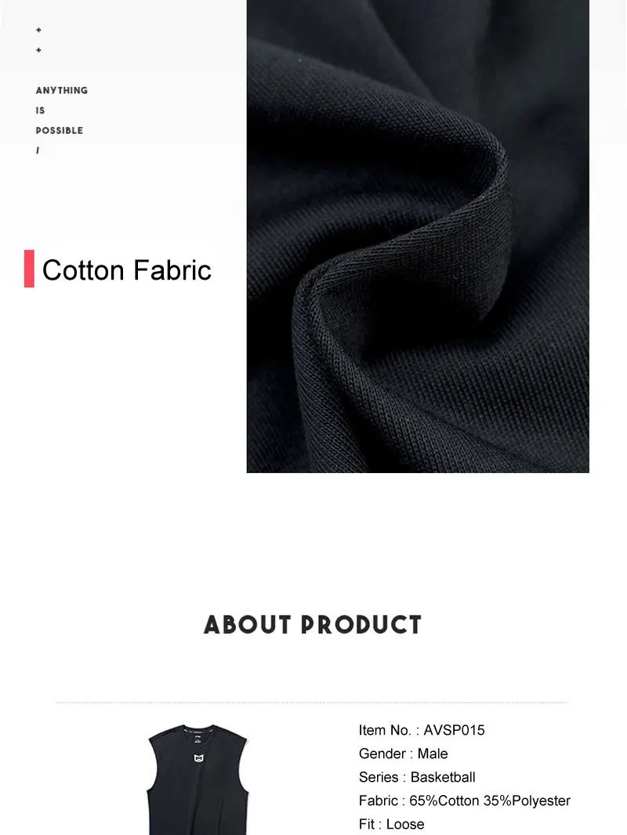Click the Fabric composition line
The image size is (627, 835).
pos(465,801)
